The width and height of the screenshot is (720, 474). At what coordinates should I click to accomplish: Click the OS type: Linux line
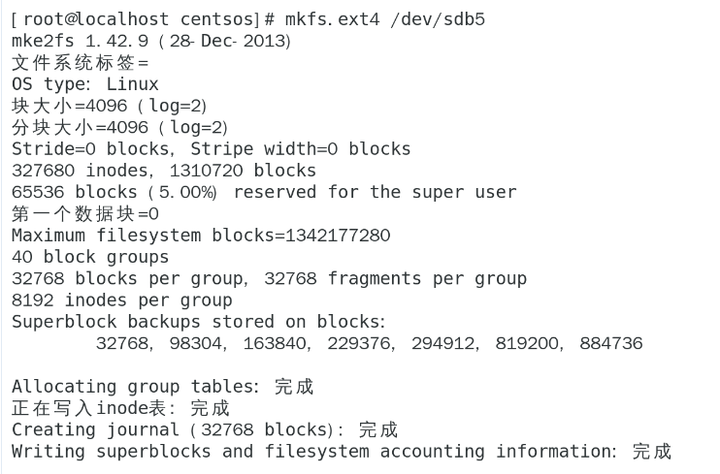pos(84,84)
